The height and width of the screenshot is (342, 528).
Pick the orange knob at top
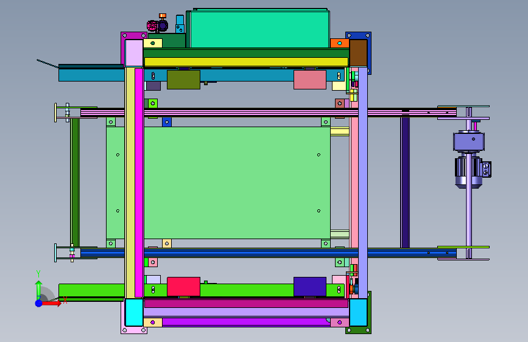[x=163, y=16]
